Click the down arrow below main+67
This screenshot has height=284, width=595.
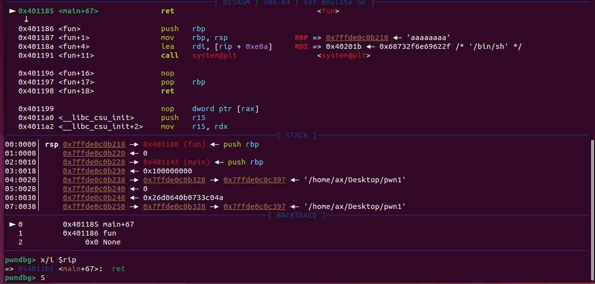[26, 19]
